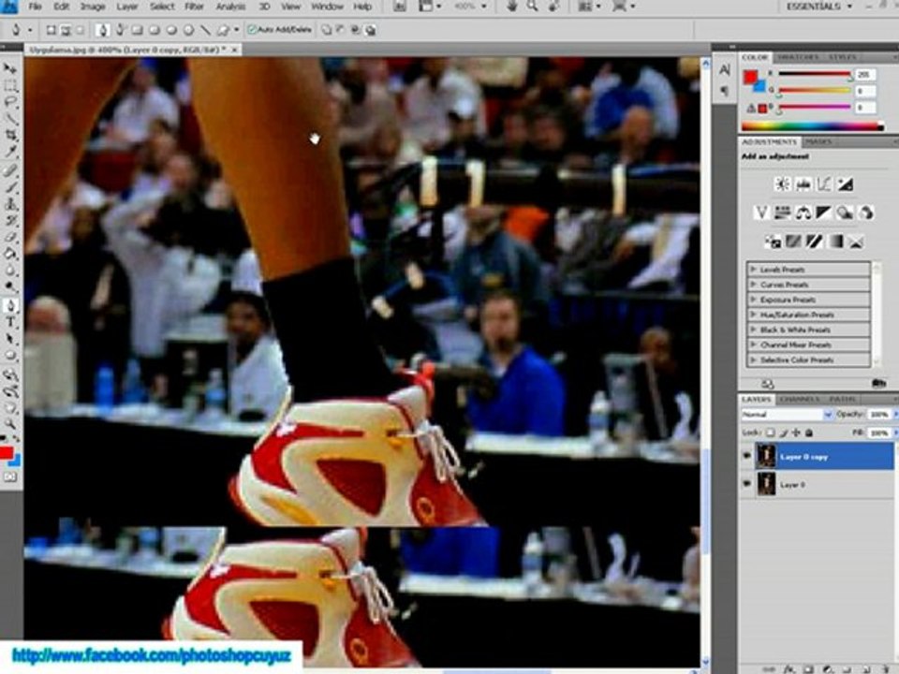Add a Curves adjustment layer
The width and height of the screenshot is (899, 674).
tap(824, 184)
